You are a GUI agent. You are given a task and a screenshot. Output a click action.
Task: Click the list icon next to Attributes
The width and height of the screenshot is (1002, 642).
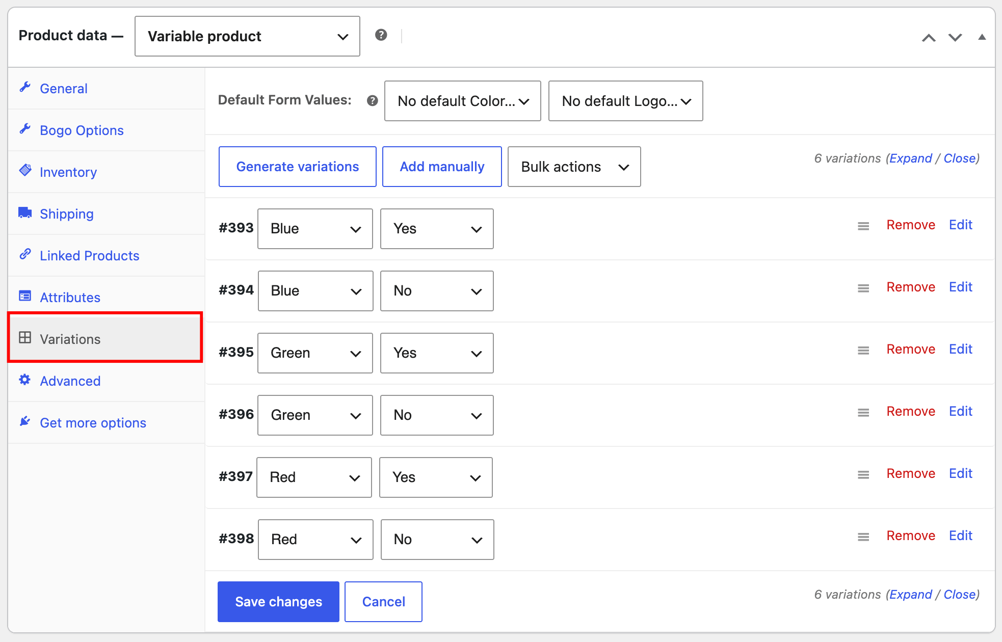(x=25, y=296)
